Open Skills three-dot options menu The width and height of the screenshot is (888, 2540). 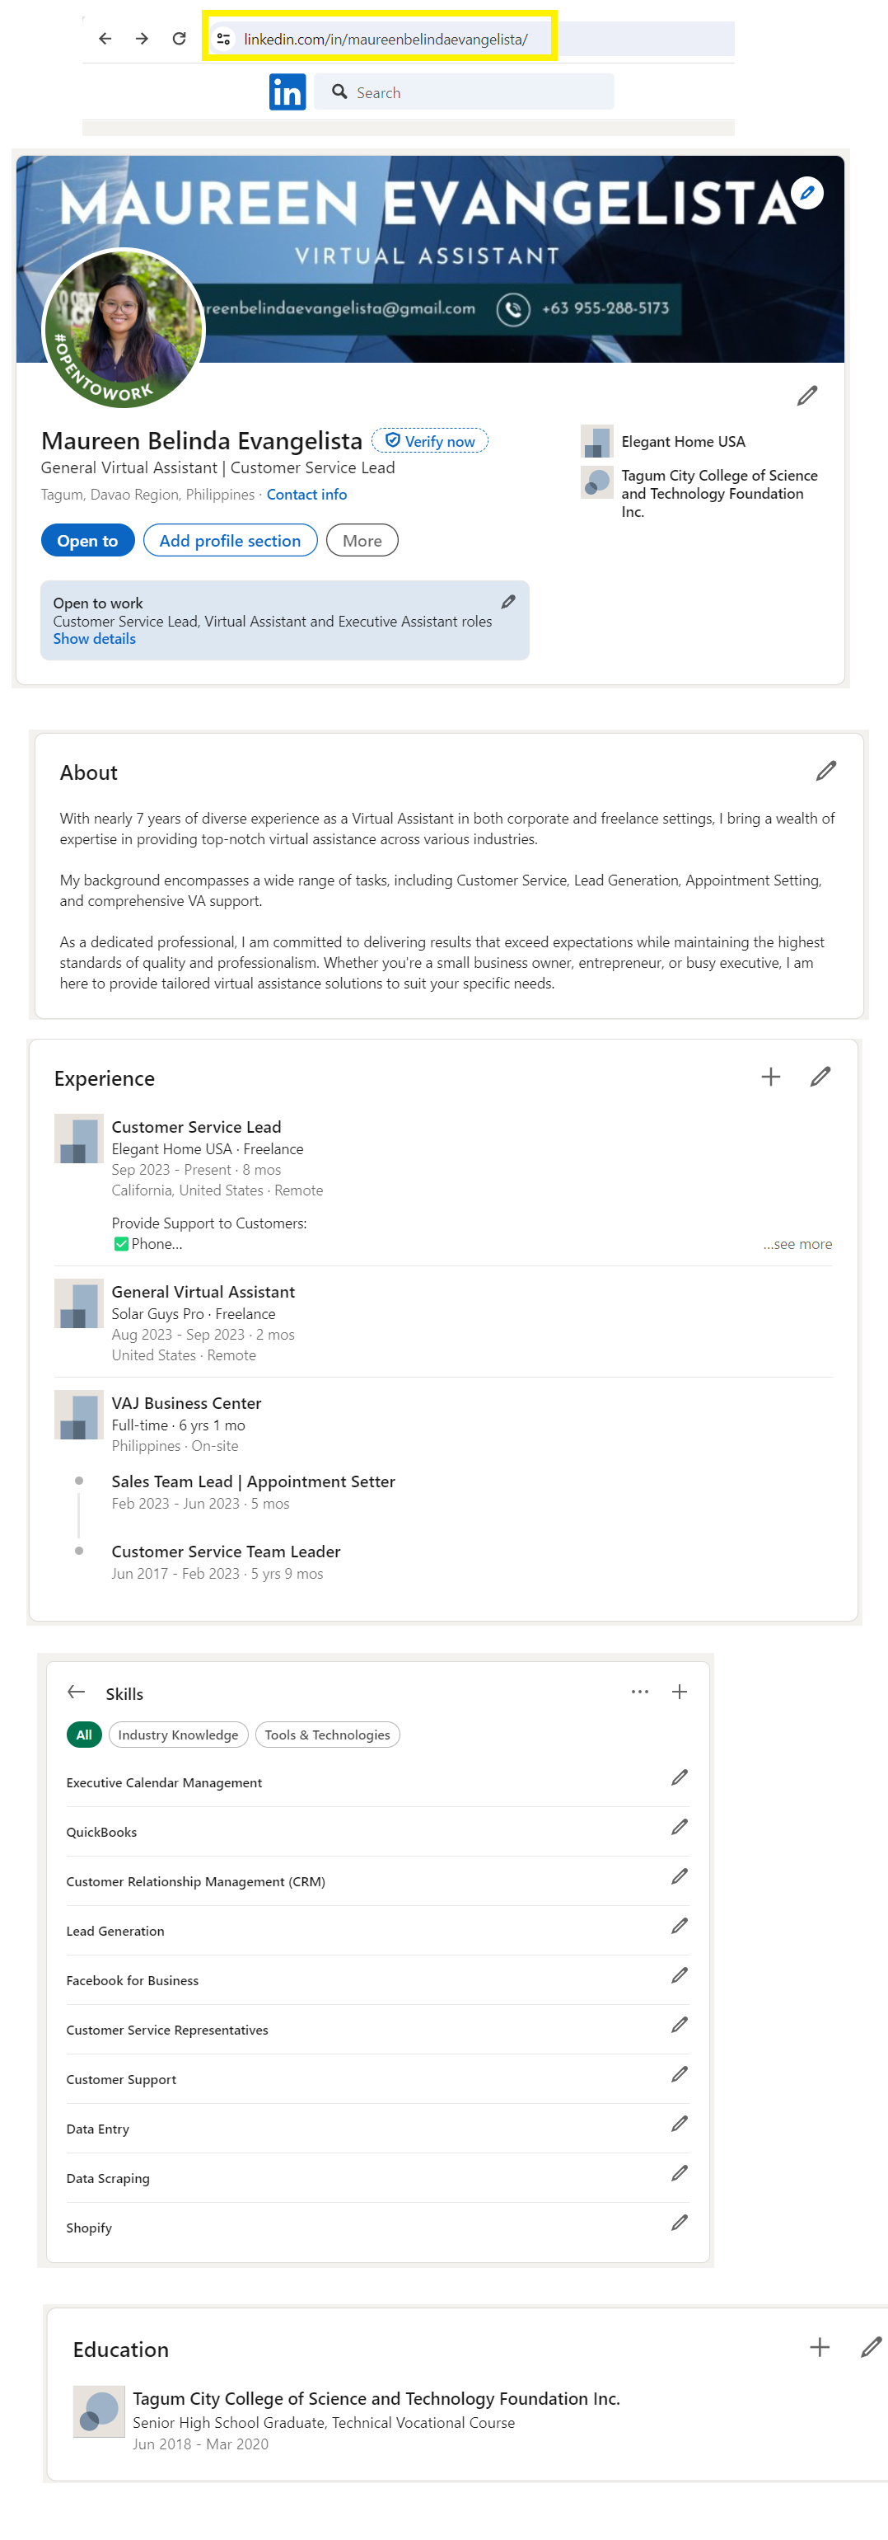[x=639, y=1692]
